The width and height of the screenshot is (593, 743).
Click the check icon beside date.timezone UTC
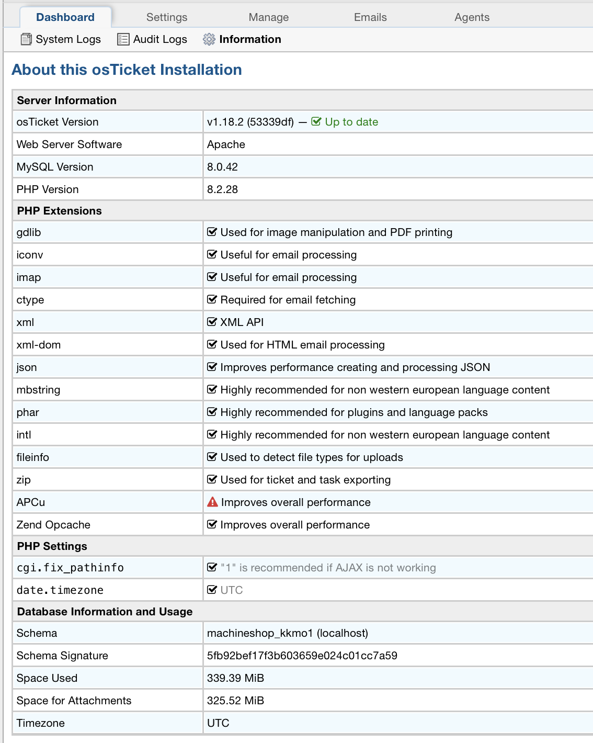212,590
